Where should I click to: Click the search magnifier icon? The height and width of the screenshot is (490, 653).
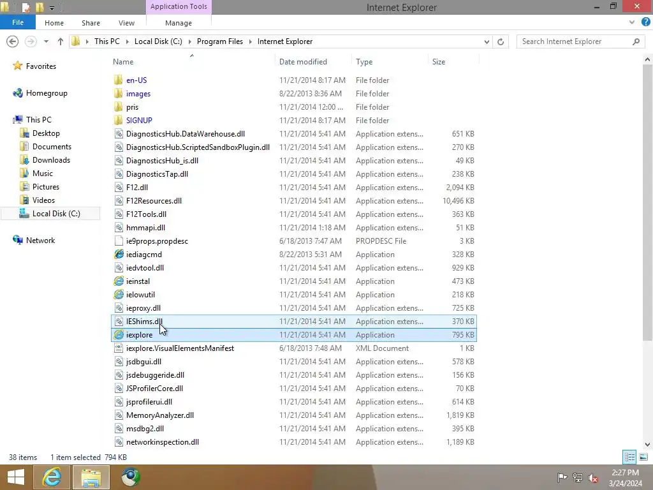636,41
